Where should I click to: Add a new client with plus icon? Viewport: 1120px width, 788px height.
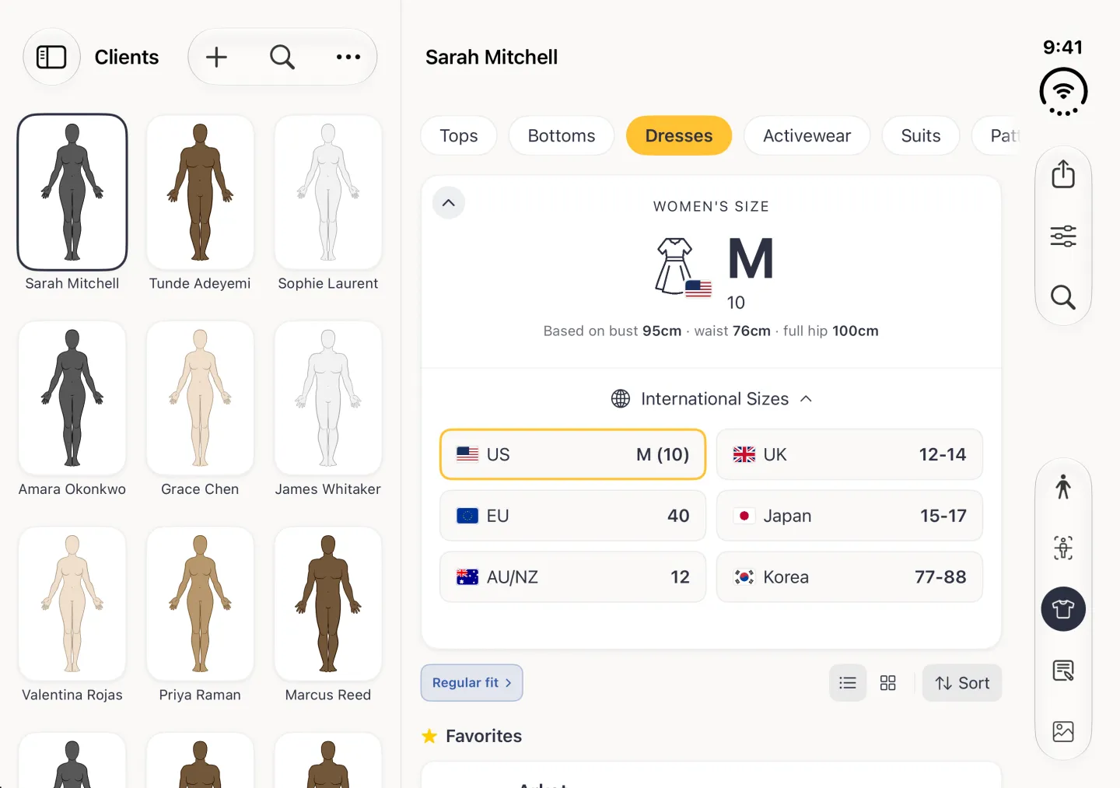(x=216, y=57)
